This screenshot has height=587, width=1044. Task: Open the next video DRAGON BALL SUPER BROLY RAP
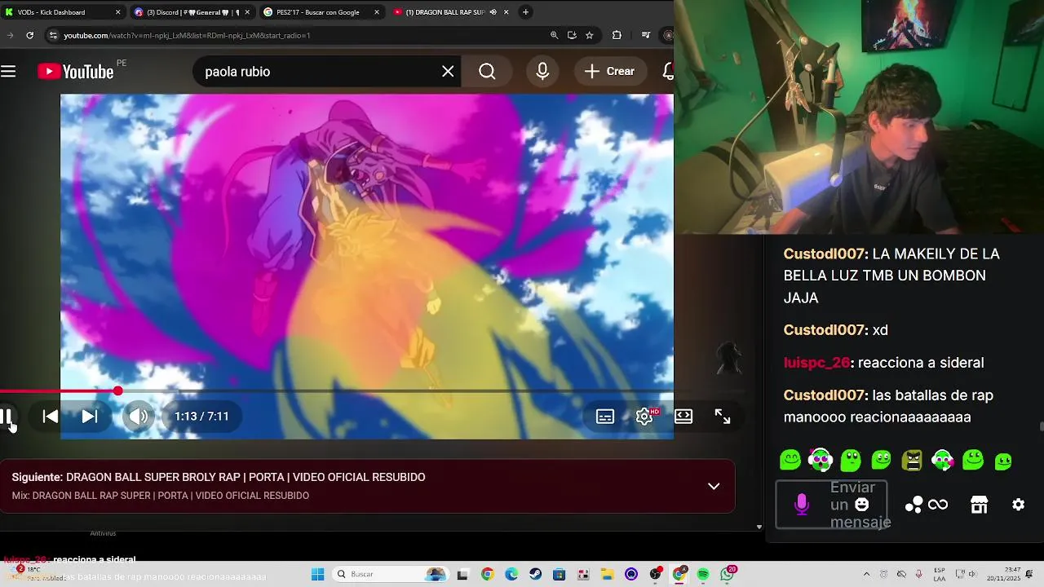pos(246,477)
